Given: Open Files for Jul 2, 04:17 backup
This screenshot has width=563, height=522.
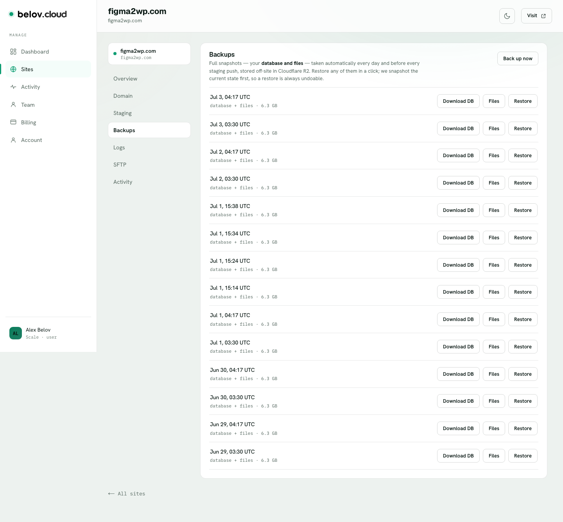Looking at the screenshot, I should coord(494,156).
